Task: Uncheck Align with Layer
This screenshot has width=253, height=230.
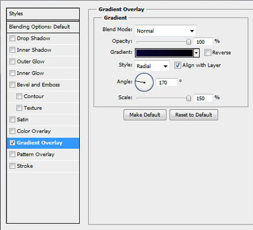Action: pos(178,65)
